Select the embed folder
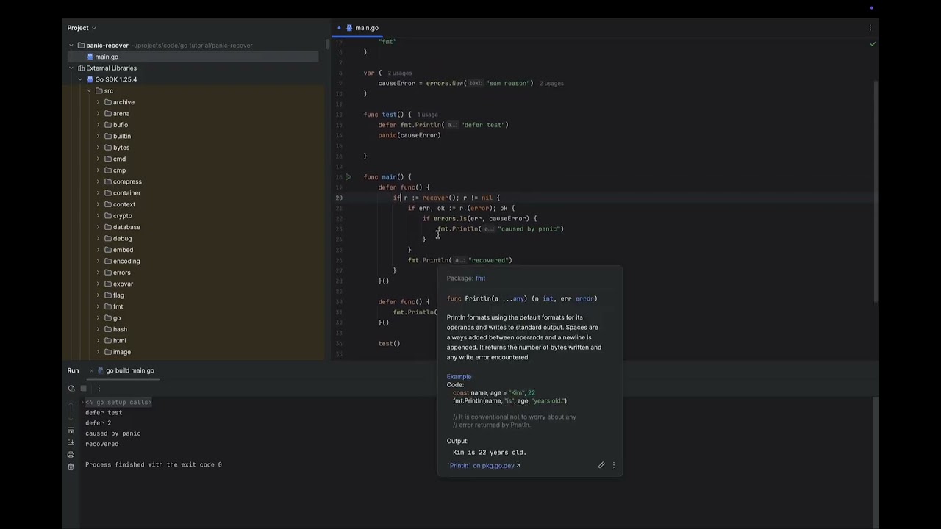Screen dimensions: 941x529 coord(123,250)
